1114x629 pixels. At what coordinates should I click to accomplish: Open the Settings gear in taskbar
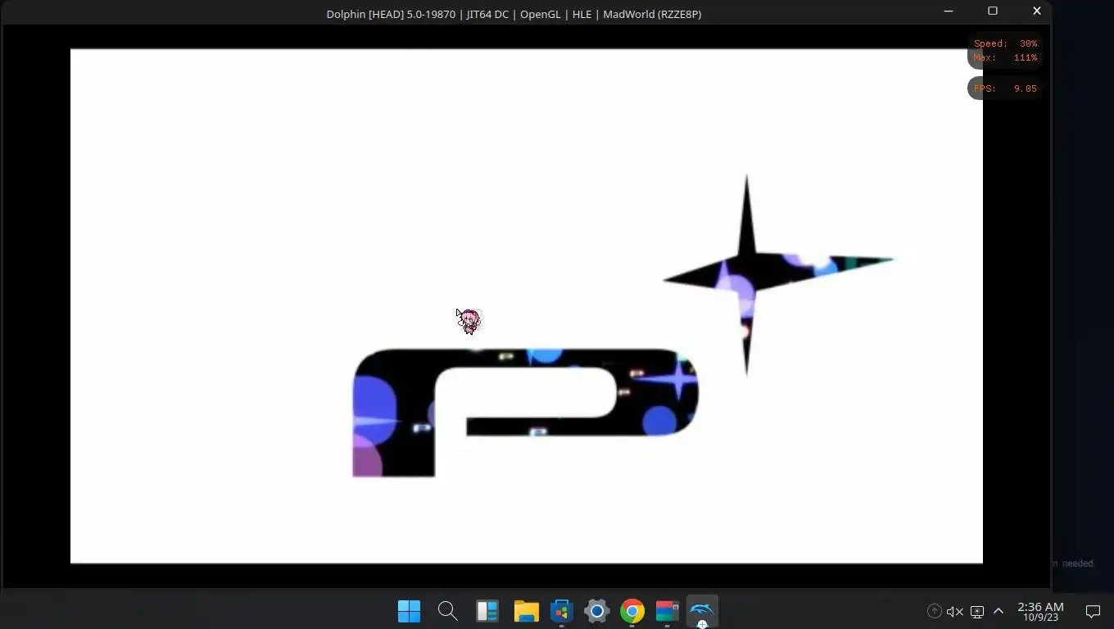tap(596, 611)
